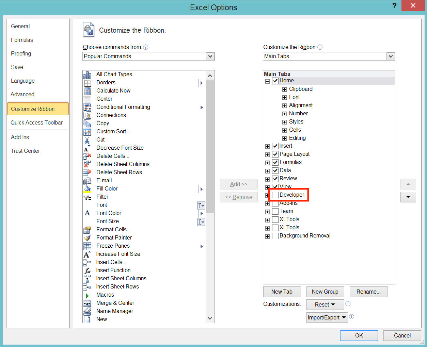Select the Editing group in Home

click(297, 138)
